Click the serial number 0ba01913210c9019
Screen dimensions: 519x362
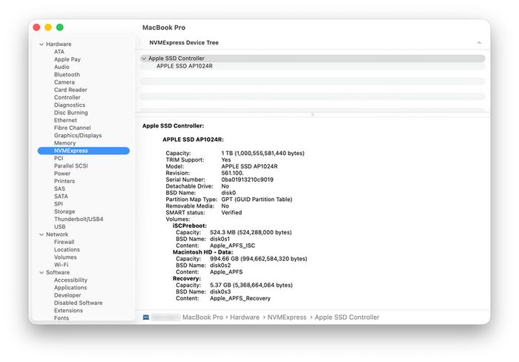pos(247,180)
